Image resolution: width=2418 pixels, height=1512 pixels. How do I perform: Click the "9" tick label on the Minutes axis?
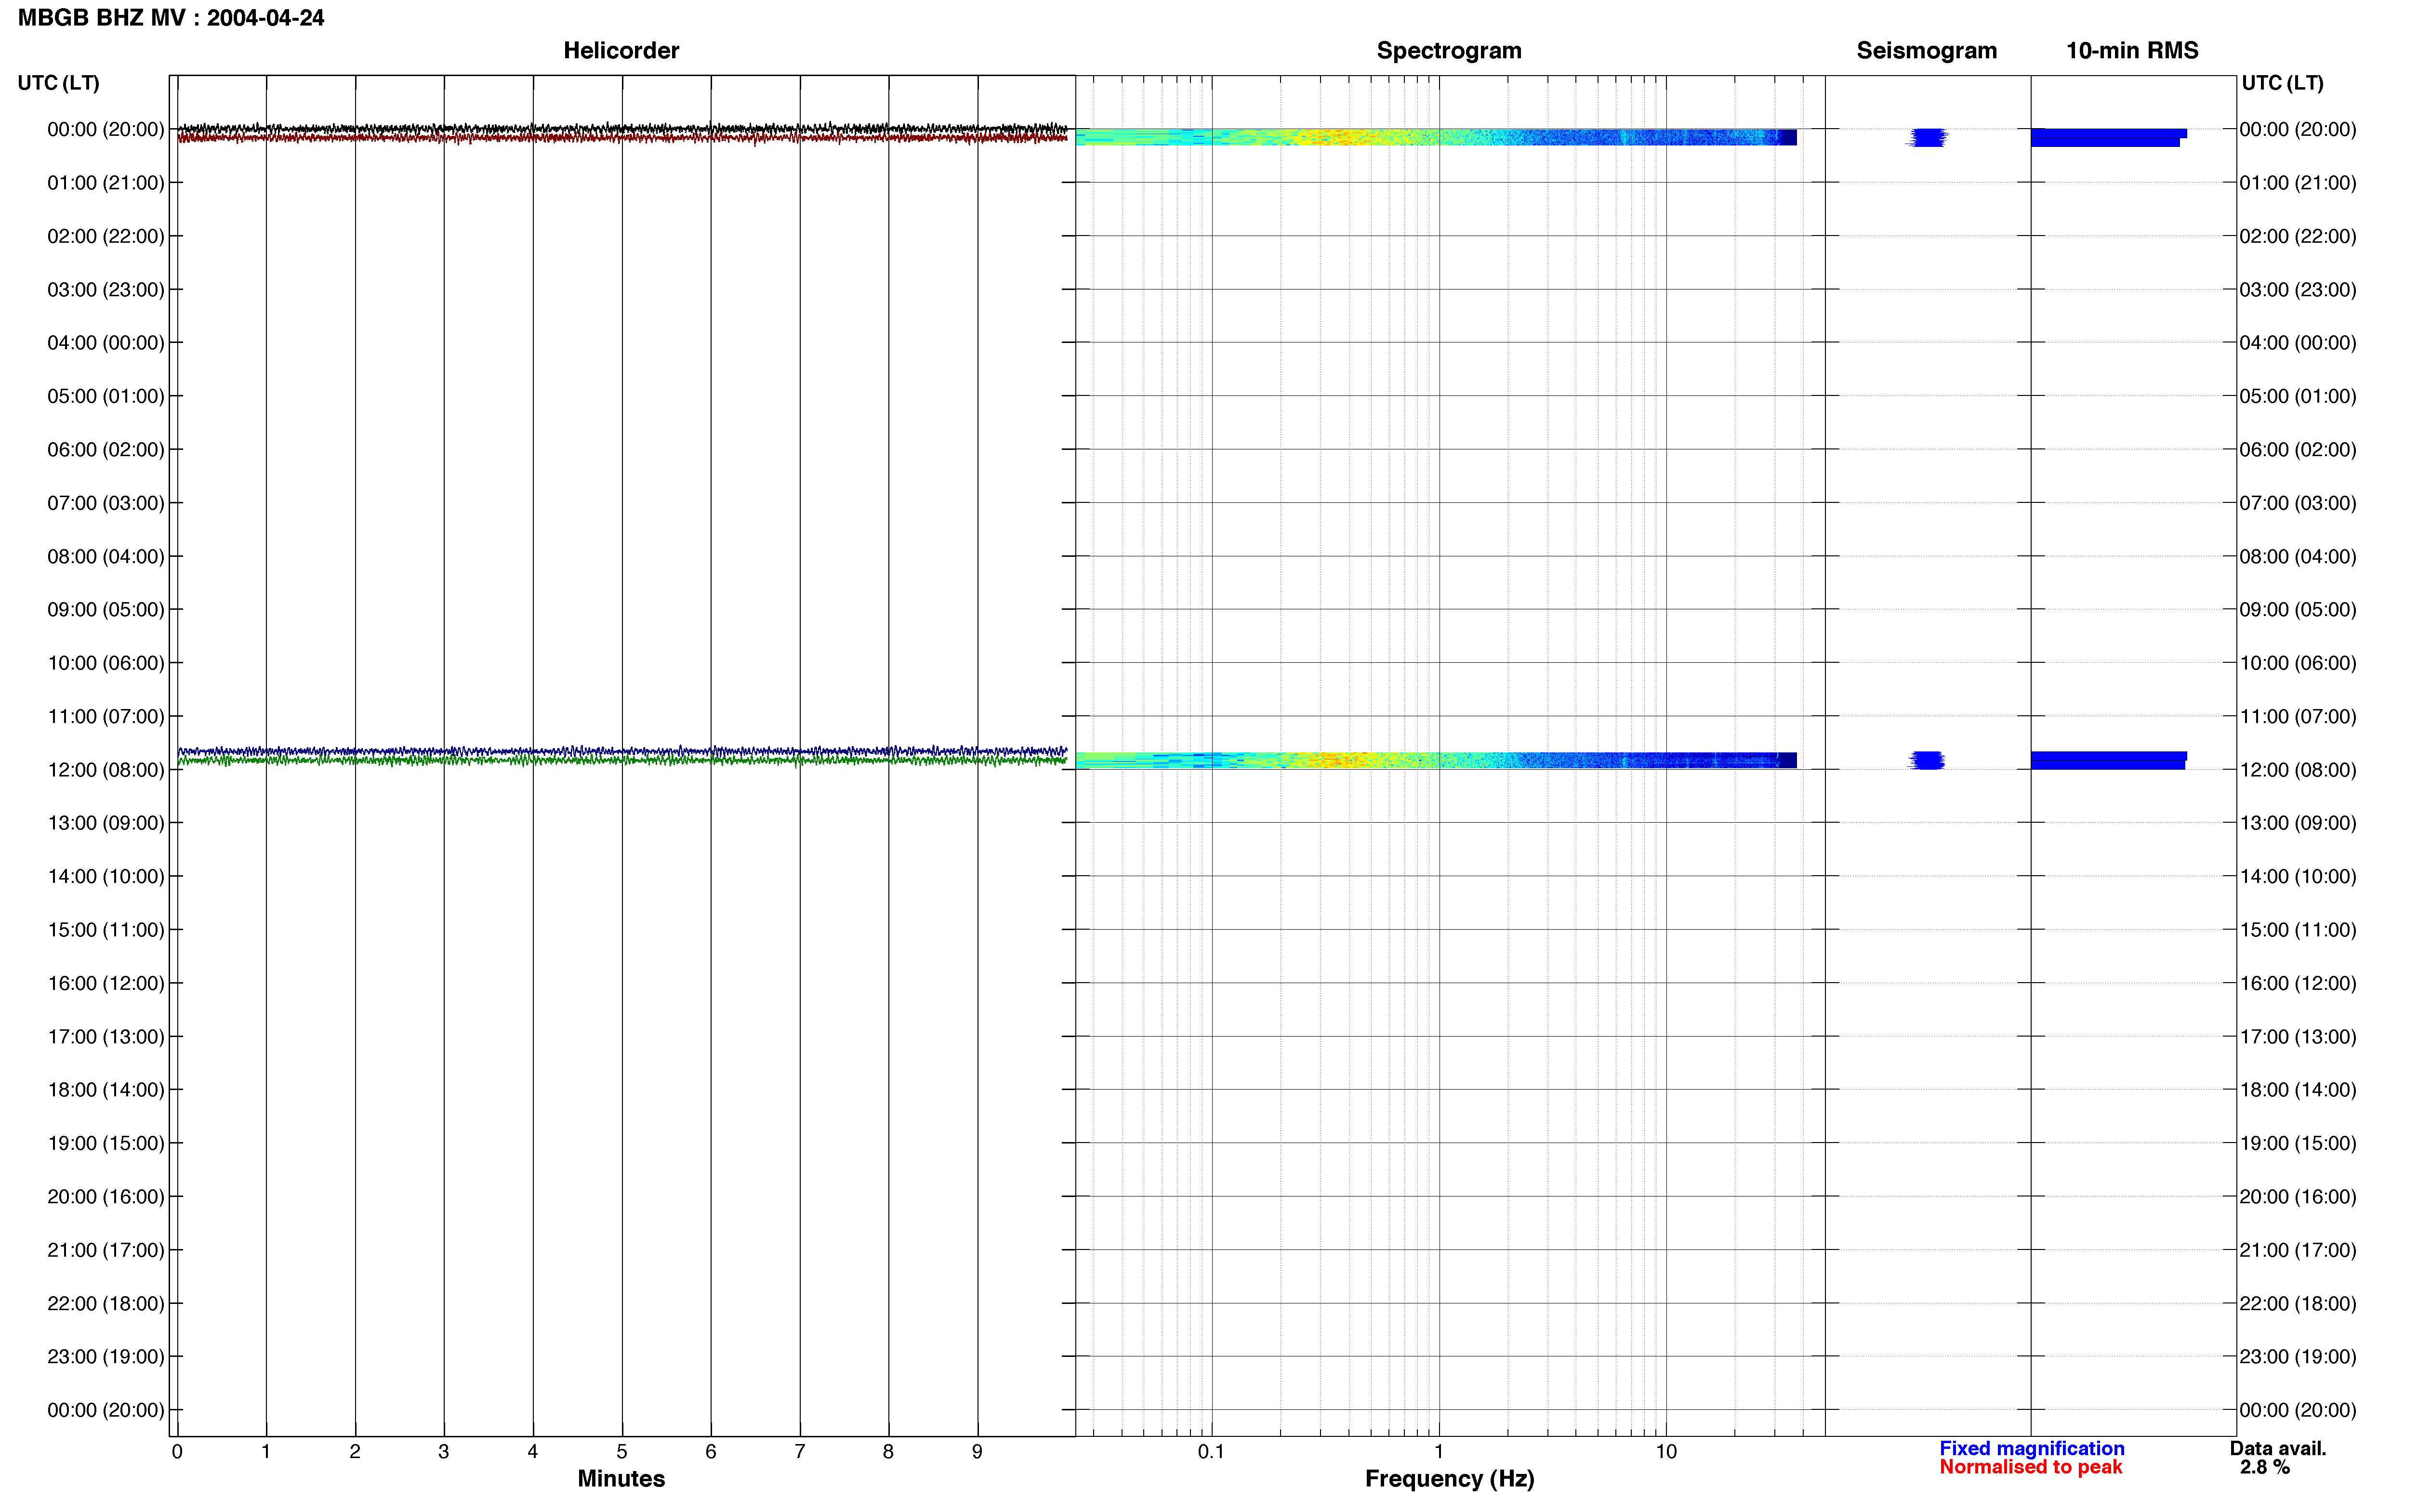977,1452
